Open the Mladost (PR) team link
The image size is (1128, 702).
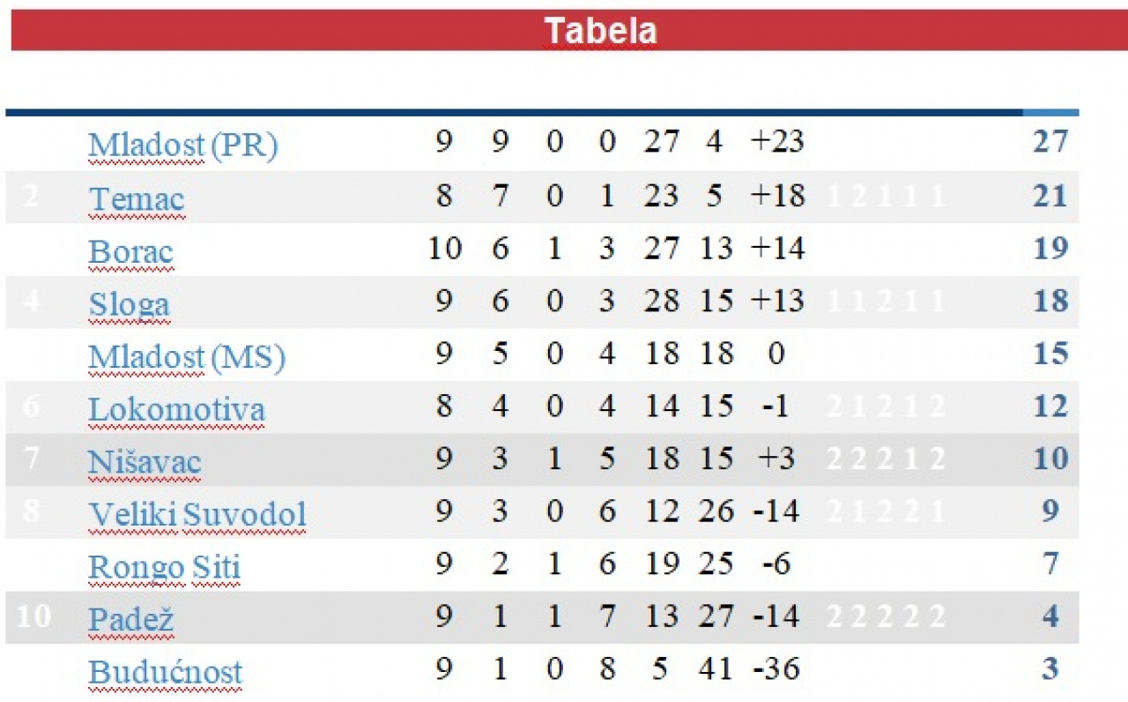click(183, 145)
